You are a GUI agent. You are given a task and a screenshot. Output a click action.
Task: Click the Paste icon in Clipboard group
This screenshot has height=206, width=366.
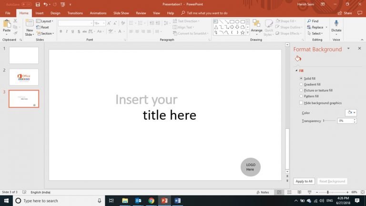(x=7, y=25)
